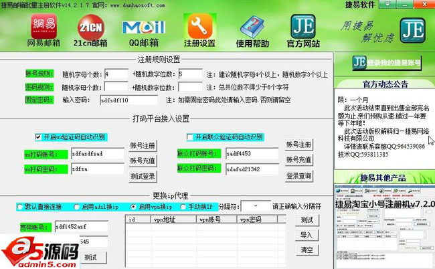Viewport: 435px width, 269px height.
Task: Focus 联众打码账号 input field
Action: (252, 153)
